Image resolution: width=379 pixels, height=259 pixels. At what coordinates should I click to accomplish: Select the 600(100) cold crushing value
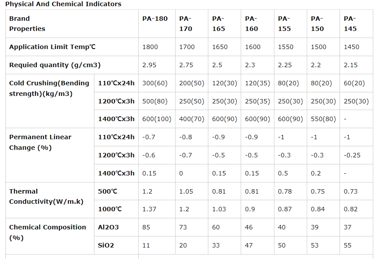(x=156, y=119)
